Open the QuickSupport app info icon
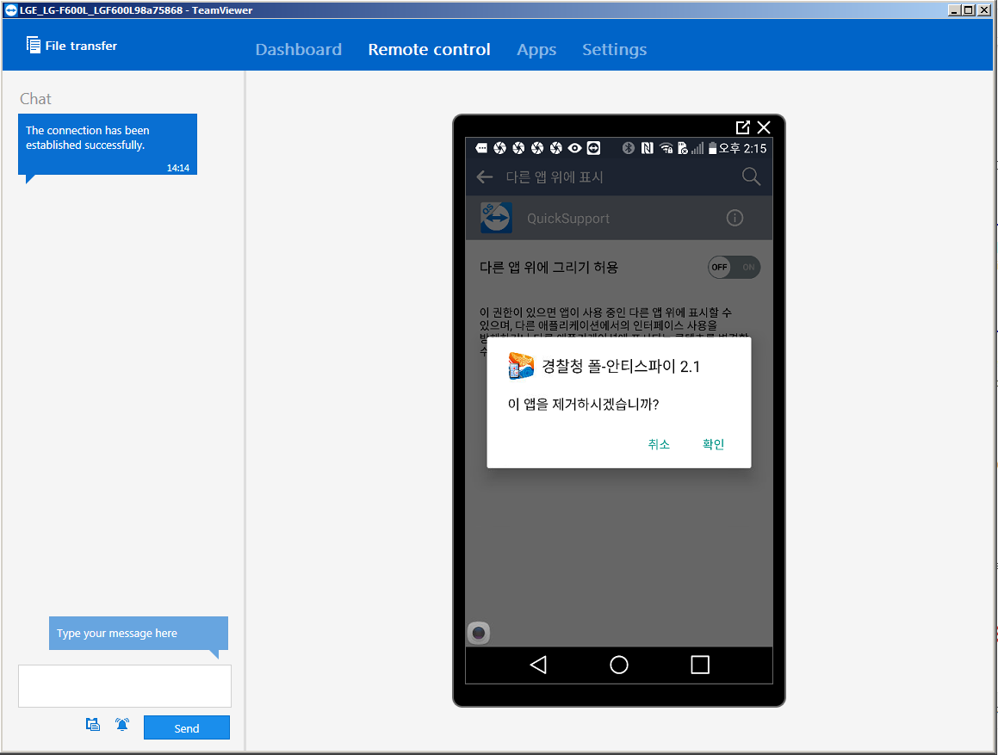 735,219
